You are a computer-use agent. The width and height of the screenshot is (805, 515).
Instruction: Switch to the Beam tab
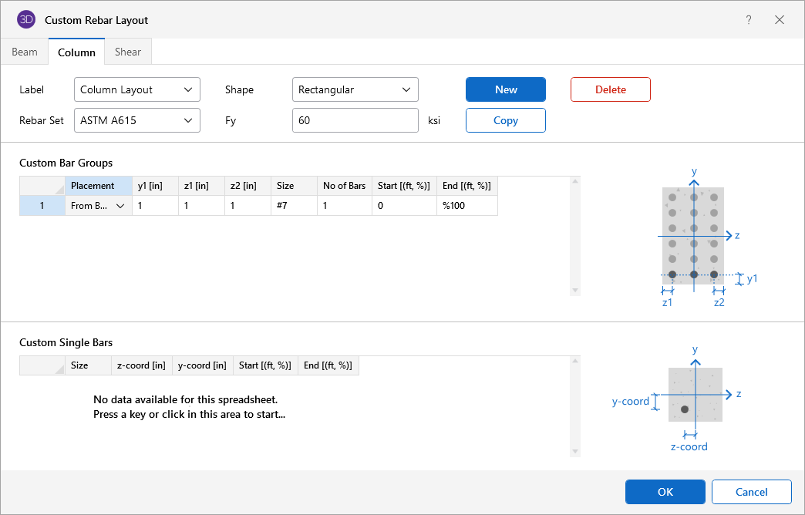tap(25, 52)
